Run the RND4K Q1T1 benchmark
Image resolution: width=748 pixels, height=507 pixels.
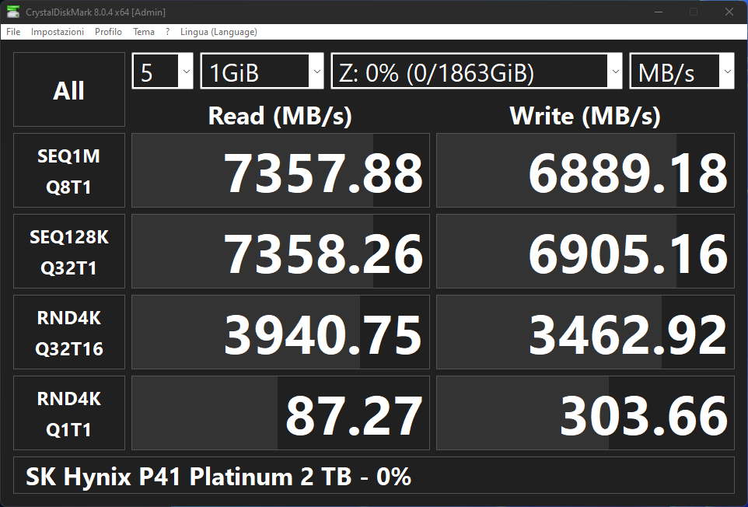pos(69,414)
